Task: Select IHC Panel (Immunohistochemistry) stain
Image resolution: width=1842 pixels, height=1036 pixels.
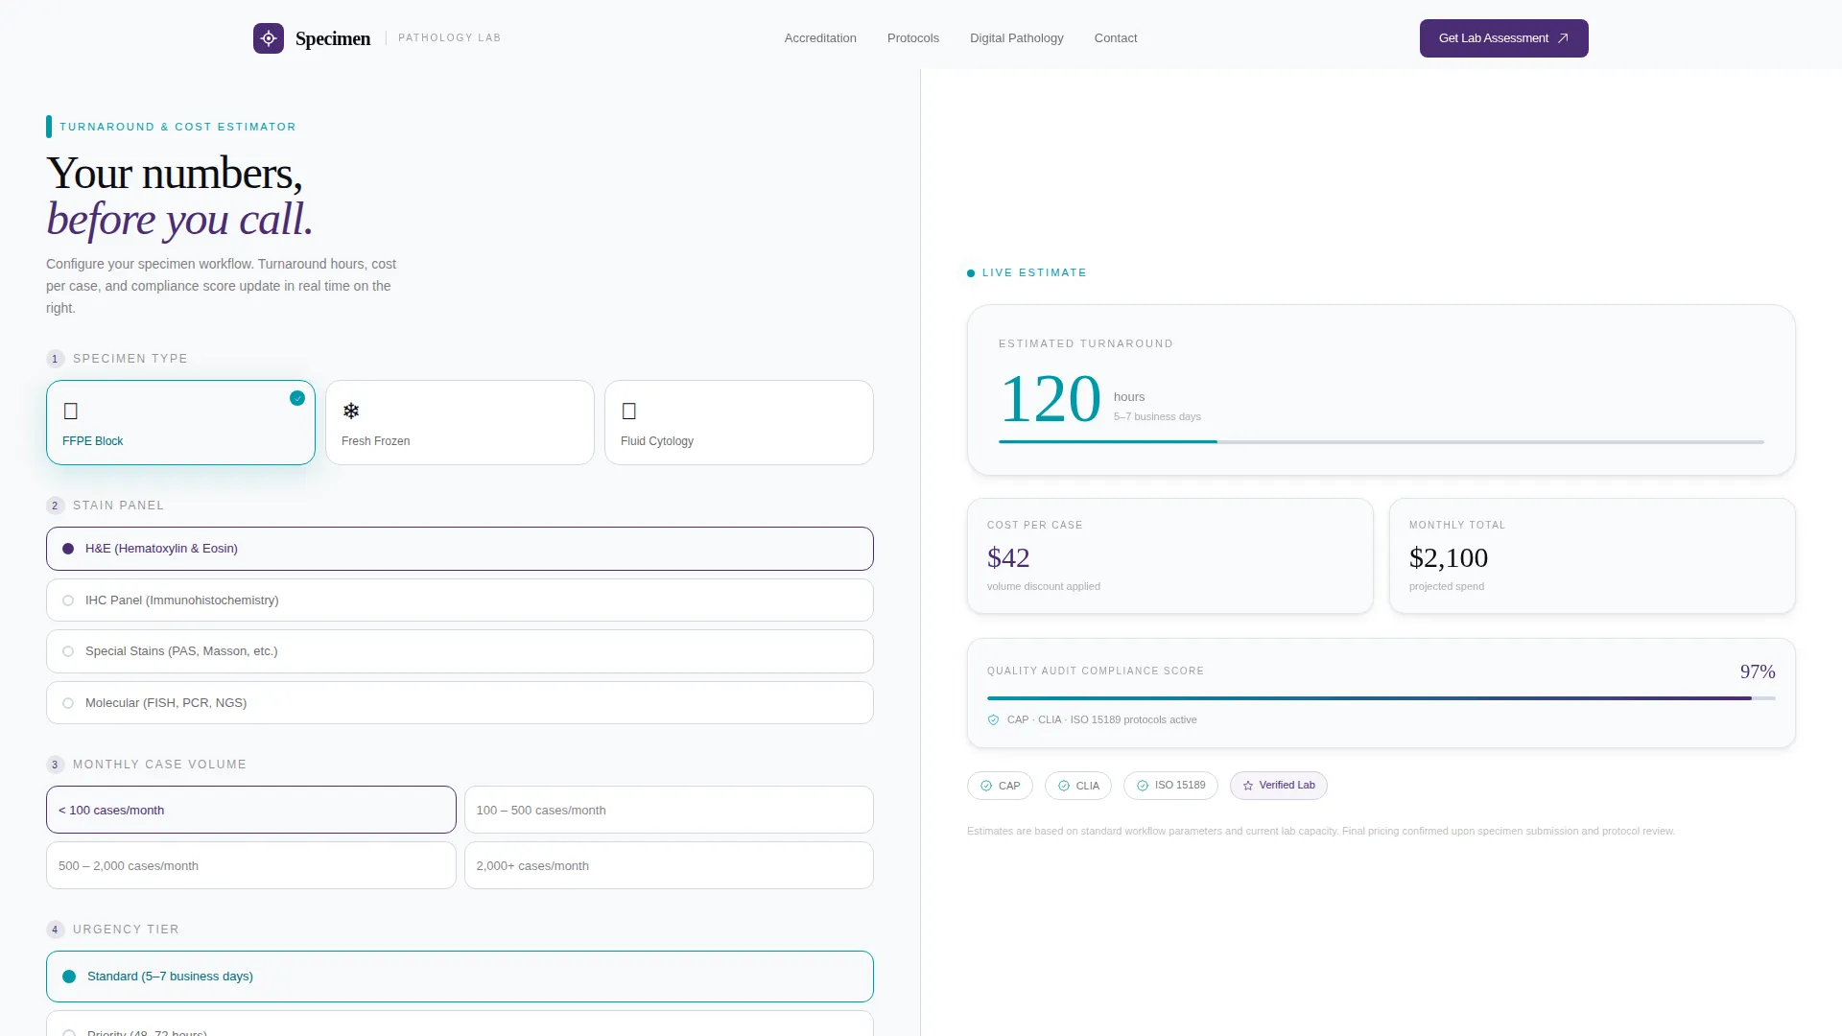Action: click(460, 600)
